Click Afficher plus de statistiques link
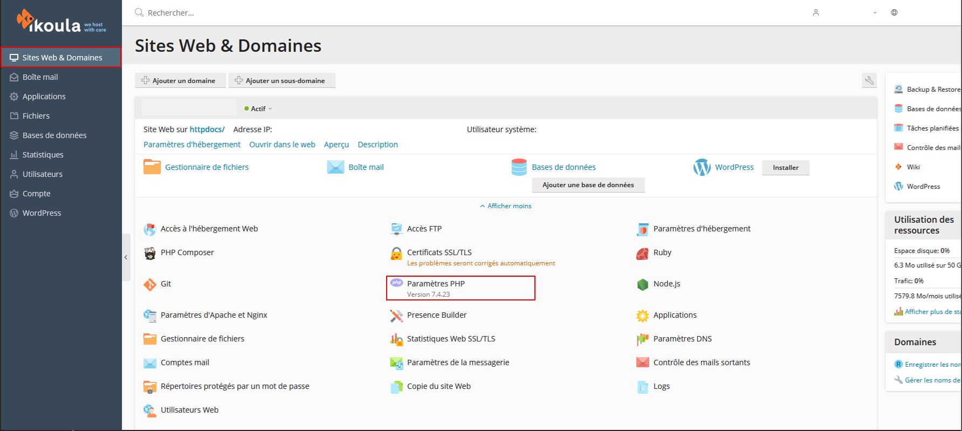Screen dimensions: 962x431 coord(932,312)
